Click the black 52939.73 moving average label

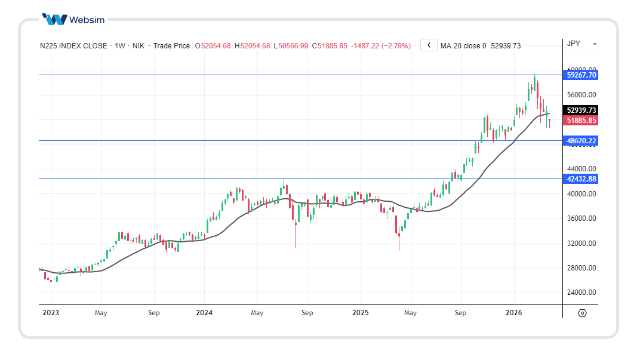tap(581, 110)
